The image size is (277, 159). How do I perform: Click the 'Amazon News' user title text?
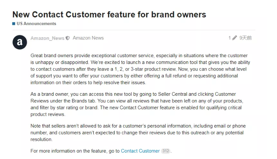coord(88,38)
